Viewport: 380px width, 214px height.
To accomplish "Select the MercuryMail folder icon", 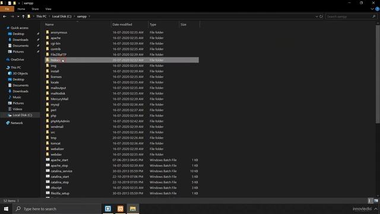I will (x=47, y=99).
